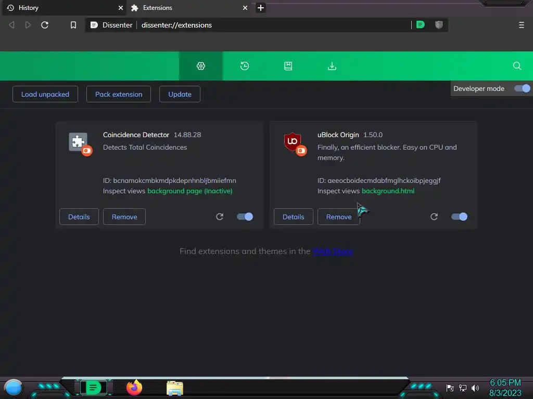Click the browser forward arrow
533x399 pixels.
pyautogui.click(x=28, y=25)
